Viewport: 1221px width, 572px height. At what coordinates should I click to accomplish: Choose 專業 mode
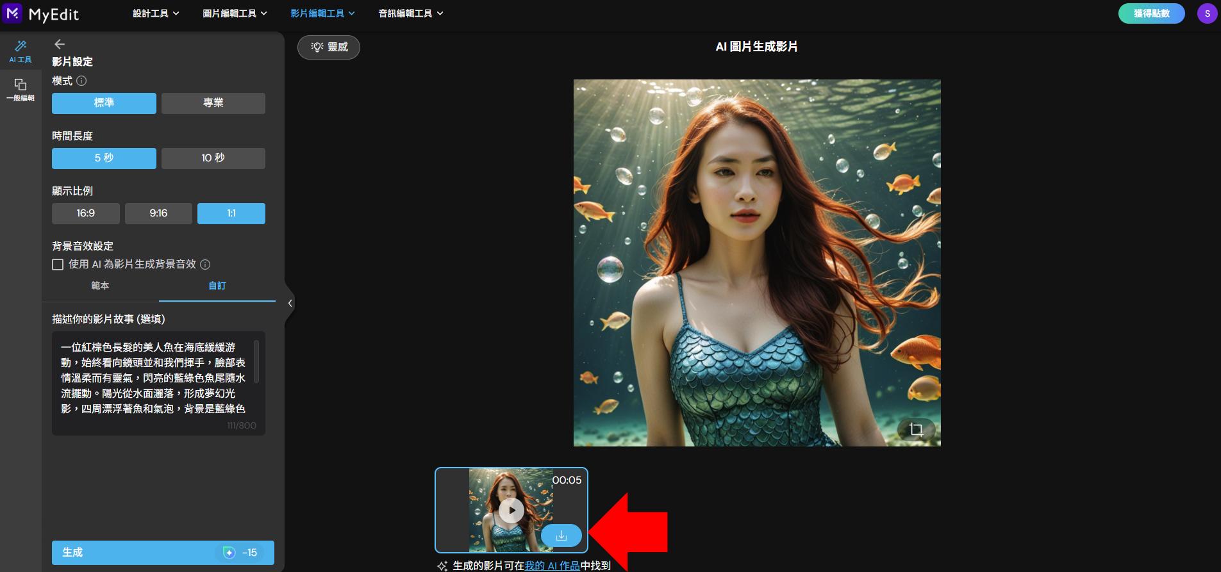[x=213, y=103]
